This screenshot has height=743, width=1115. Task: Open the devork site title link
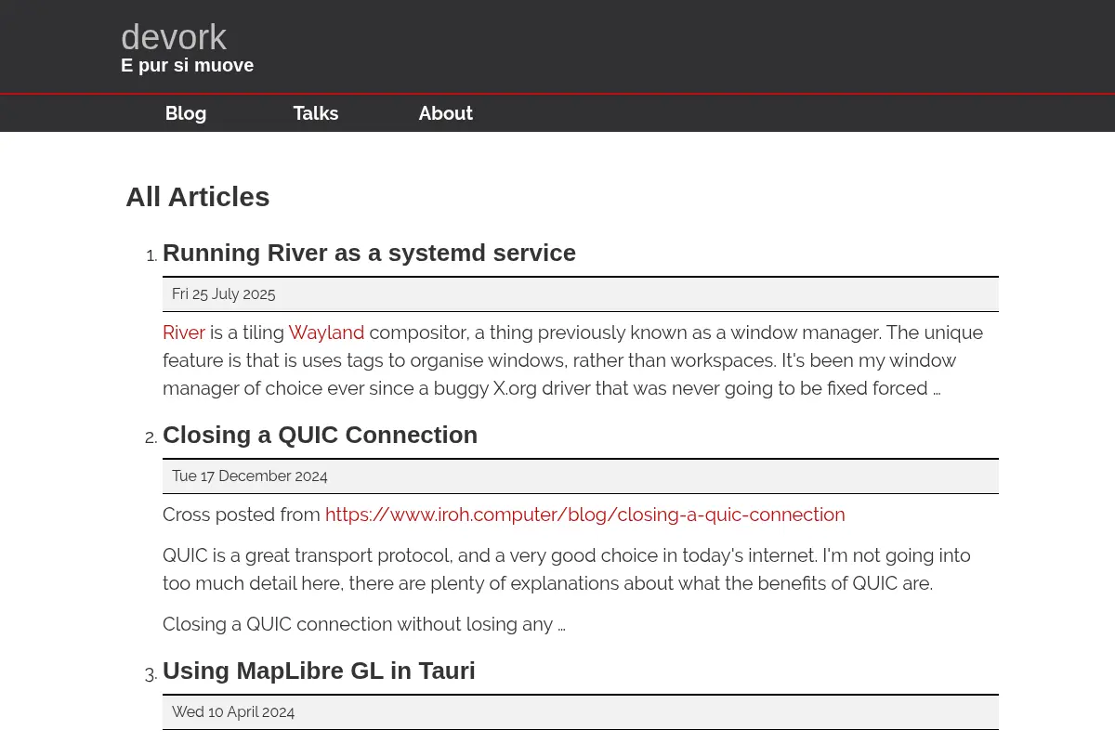point(174,37)
